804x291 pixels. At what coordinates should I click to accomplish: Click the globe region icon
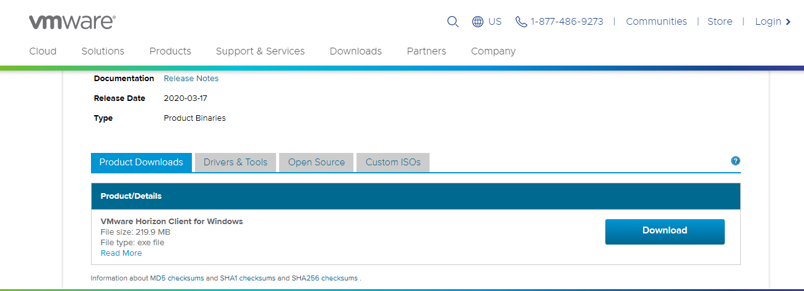[478, 22]
